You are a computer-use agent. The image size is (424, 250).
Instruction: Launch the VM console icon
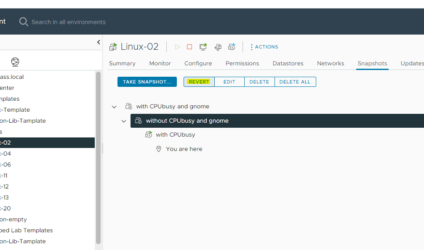pos(203,47)
